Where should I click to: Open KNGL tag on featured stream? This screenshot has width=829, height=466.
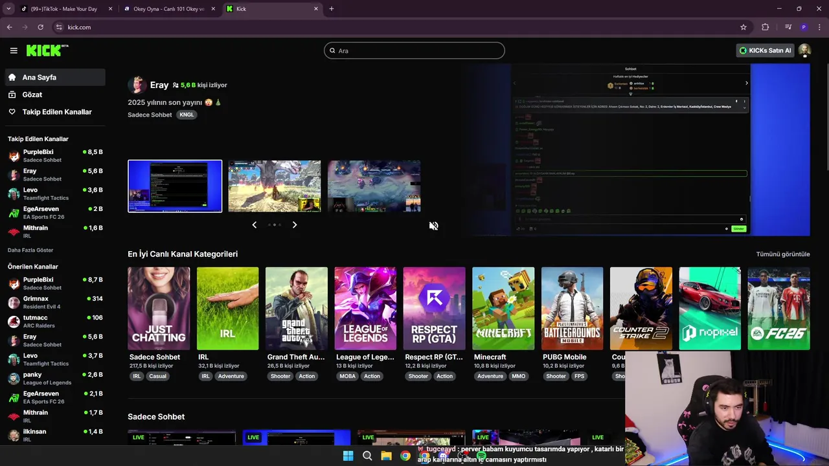pyautogui.click(x=186, y=115)
